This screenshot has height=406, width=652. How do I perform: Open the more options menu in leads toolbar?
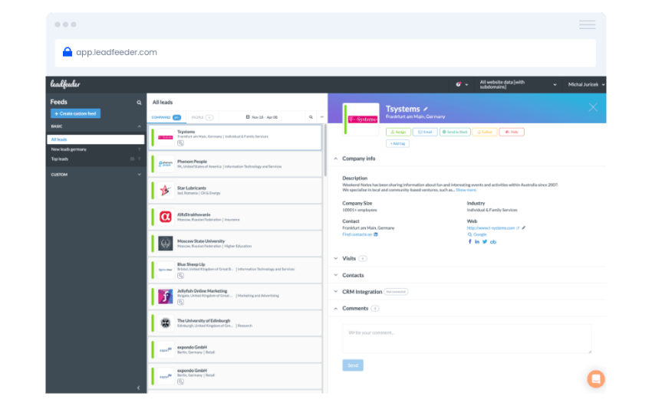point(322,117)
